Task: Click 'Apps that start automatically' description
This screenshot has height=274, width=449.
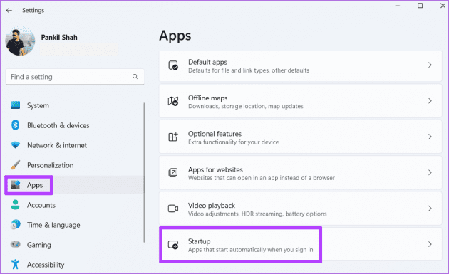Action: 251,250
